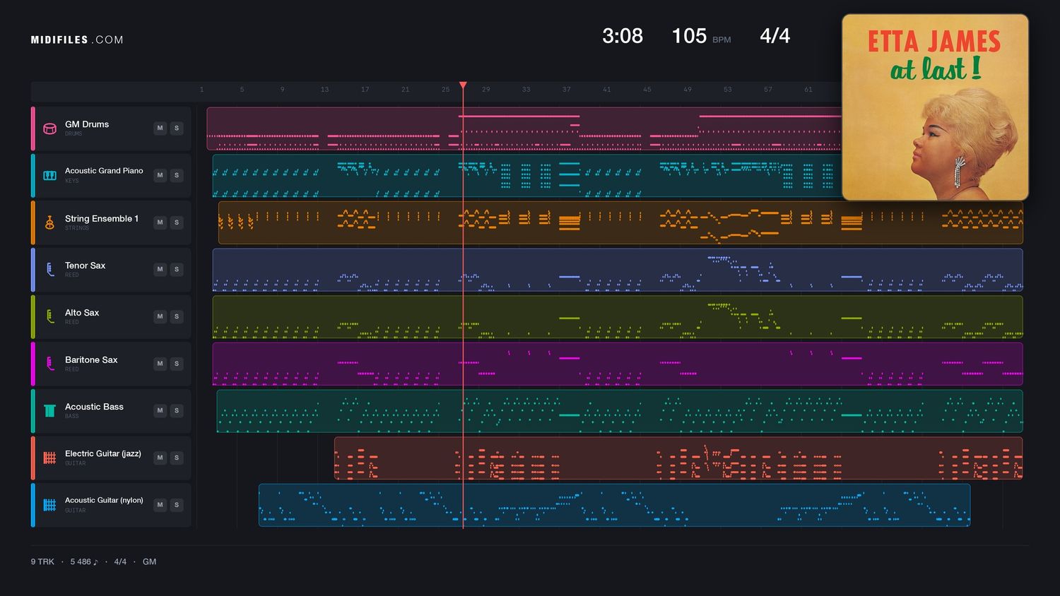
Task: Click the Alto Sax instrument icon
Action: [x=49, y=316]
